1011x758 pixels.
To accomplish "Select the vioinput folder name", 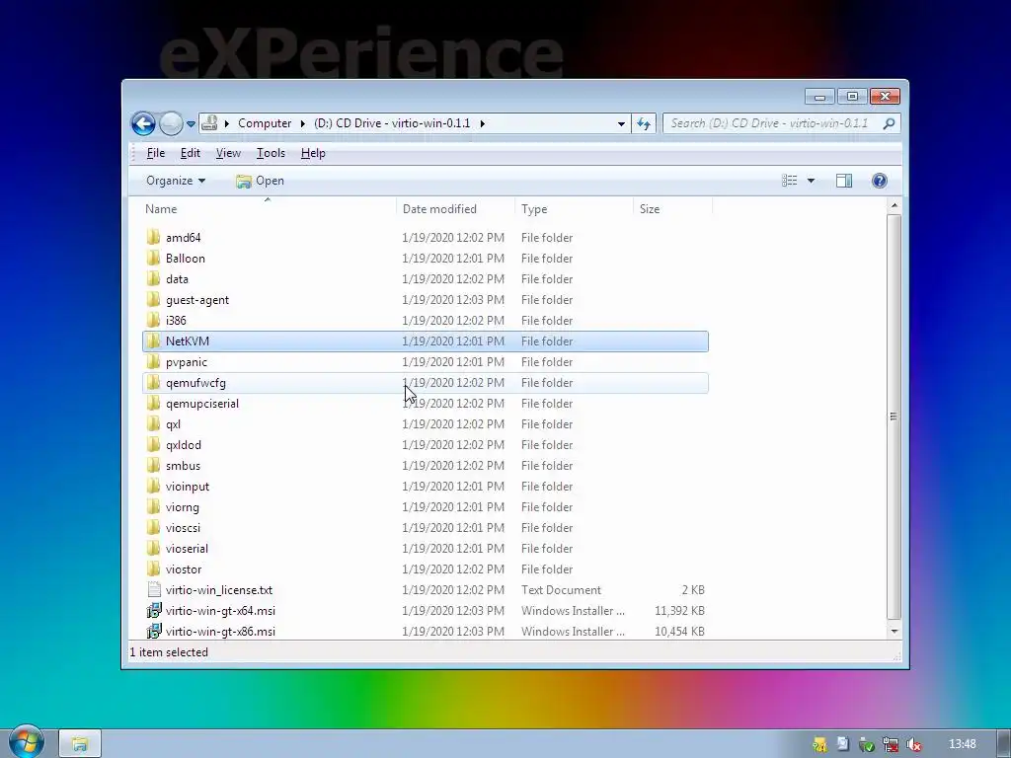I will coord(187,486).
